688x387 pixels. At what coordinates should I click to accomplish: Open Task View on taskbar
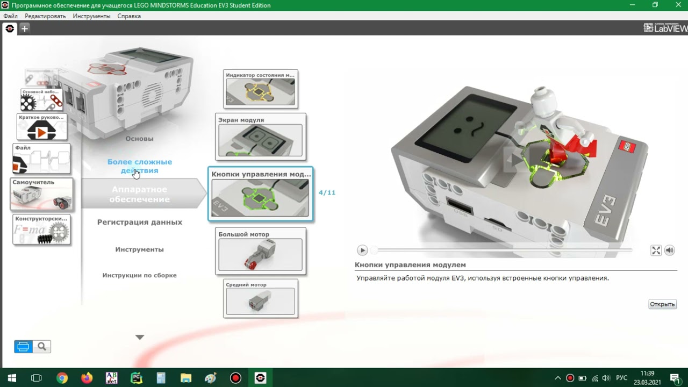[x=36, y=378]
